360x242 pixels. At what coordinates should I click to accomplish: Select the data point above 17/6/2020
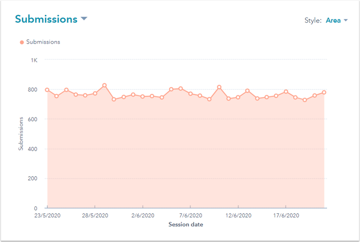(286, 92)
